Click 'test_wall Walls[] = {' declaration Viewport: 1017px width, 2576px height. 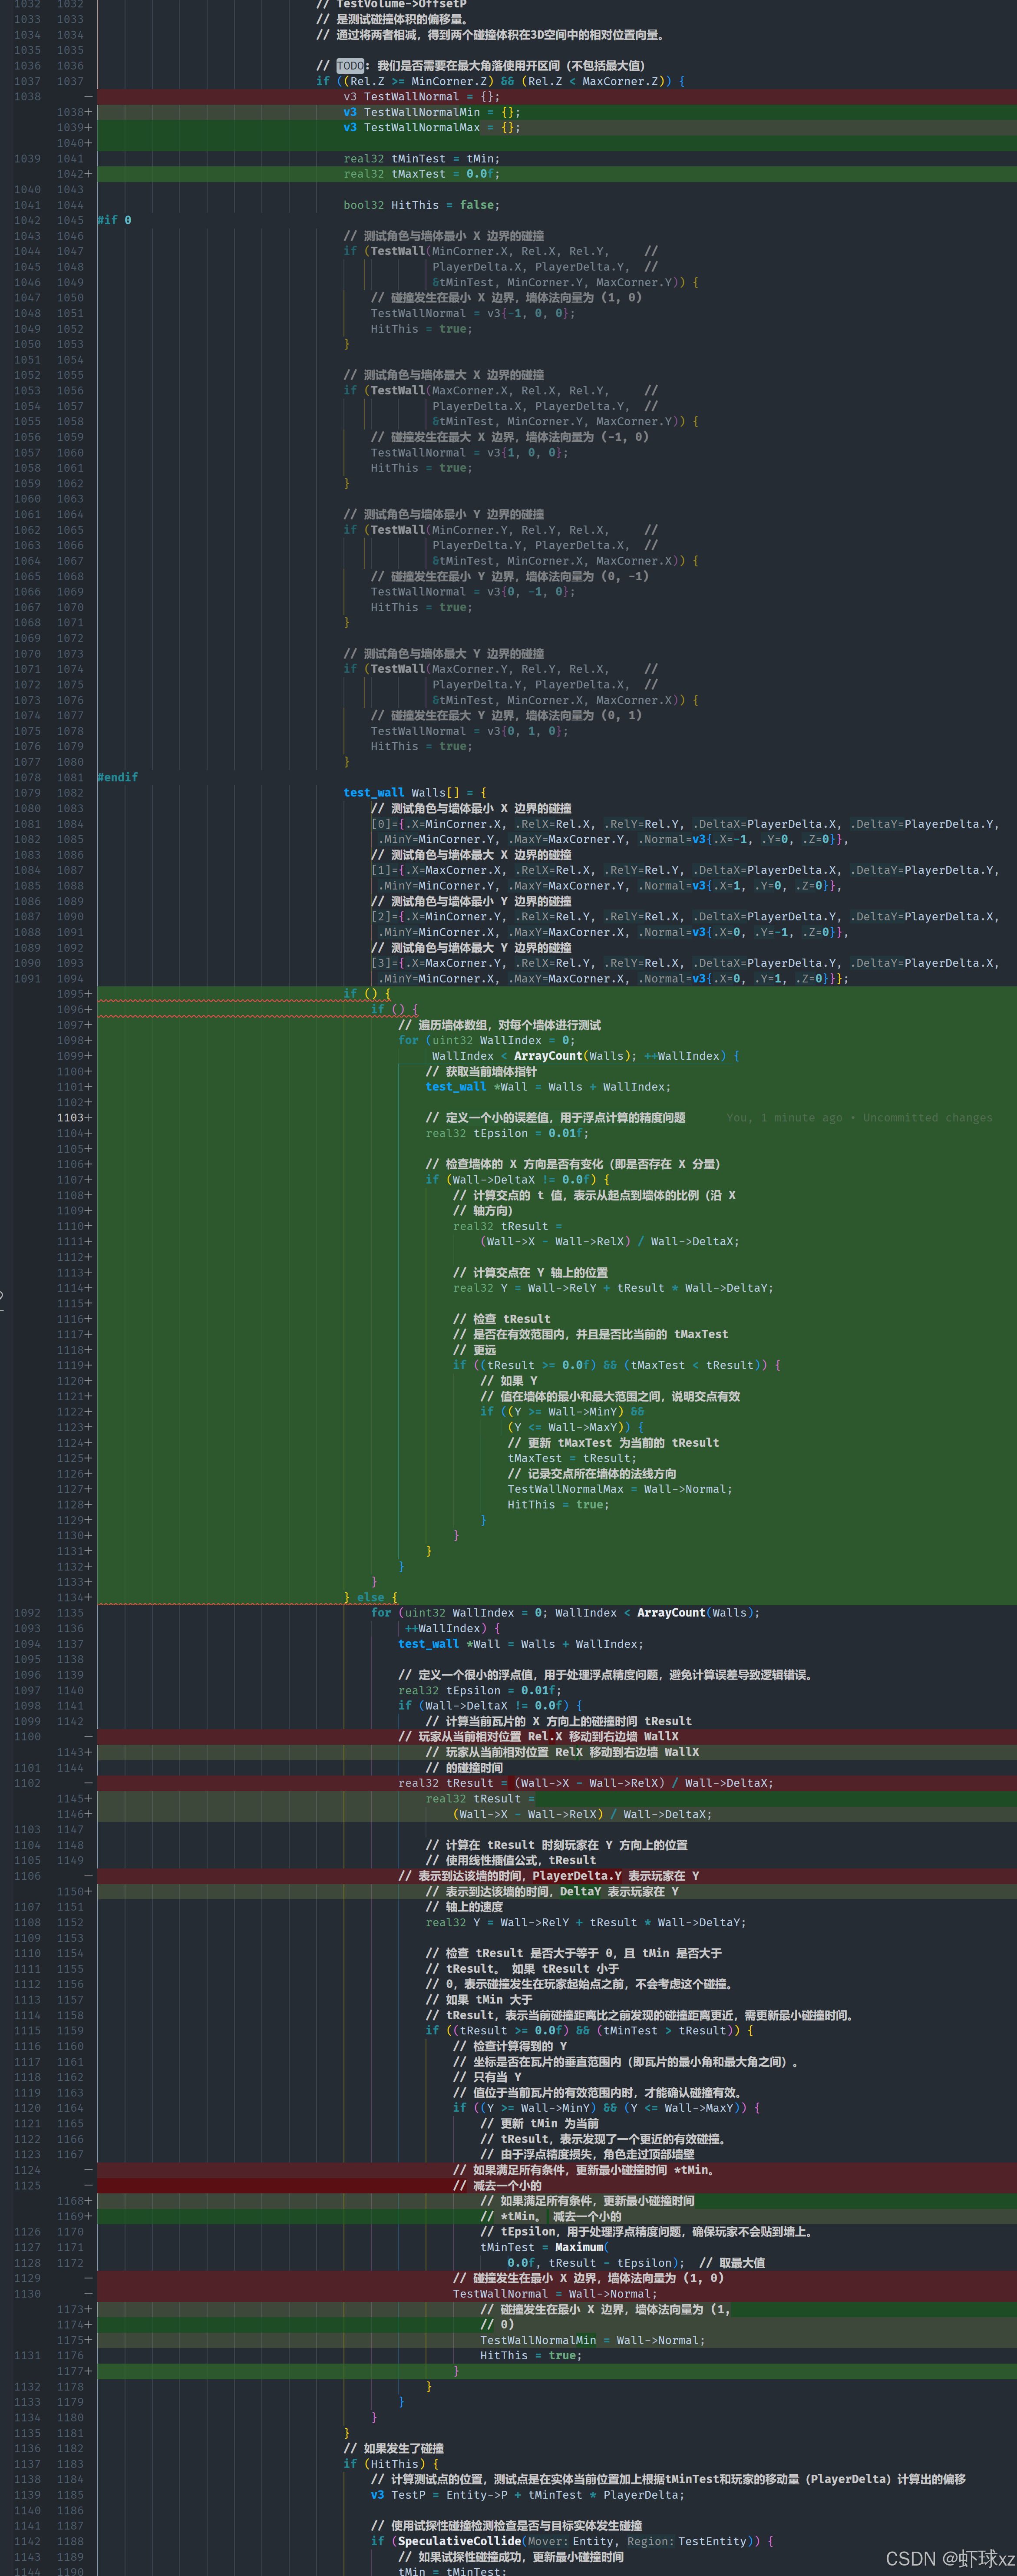tap(415, 793)
